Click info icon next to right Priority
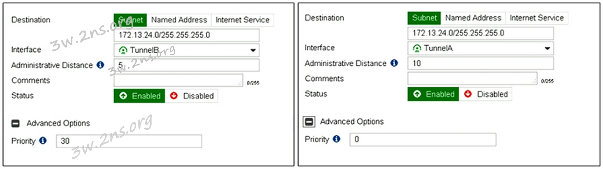Viewport: 603px width, 169px height. pos(336,139)
